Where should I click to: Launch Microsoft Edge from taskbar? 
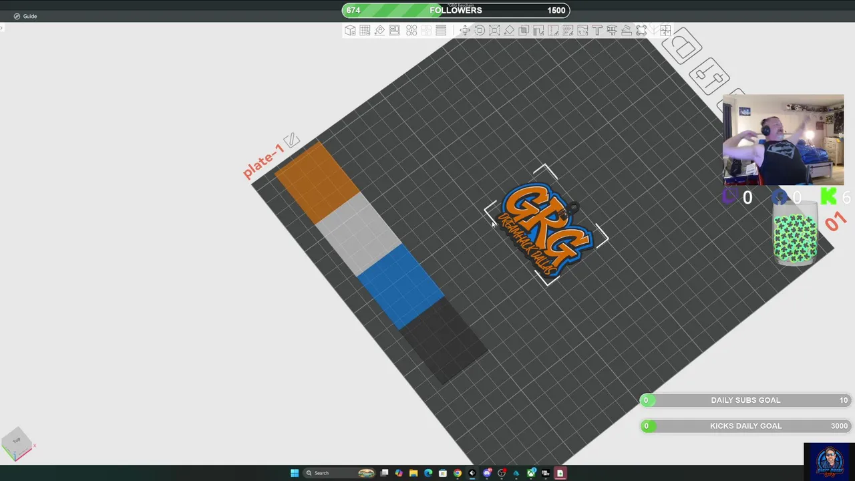tap(428, 473)
